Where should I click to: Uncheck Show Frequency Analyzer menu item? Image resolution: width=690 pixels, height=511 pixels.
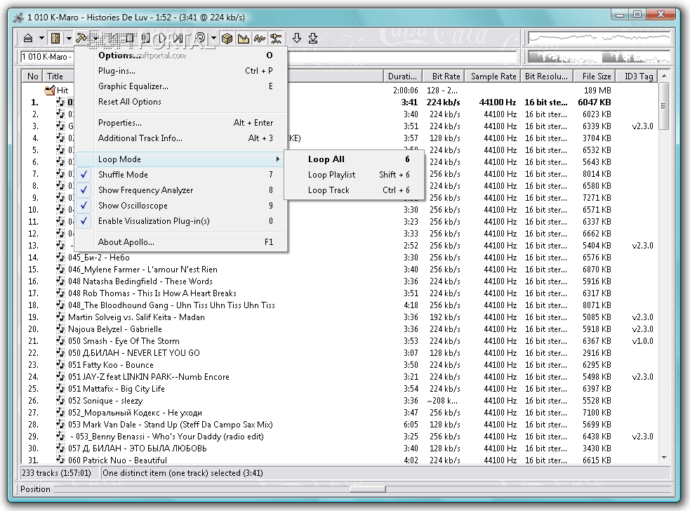pos(181,190)
